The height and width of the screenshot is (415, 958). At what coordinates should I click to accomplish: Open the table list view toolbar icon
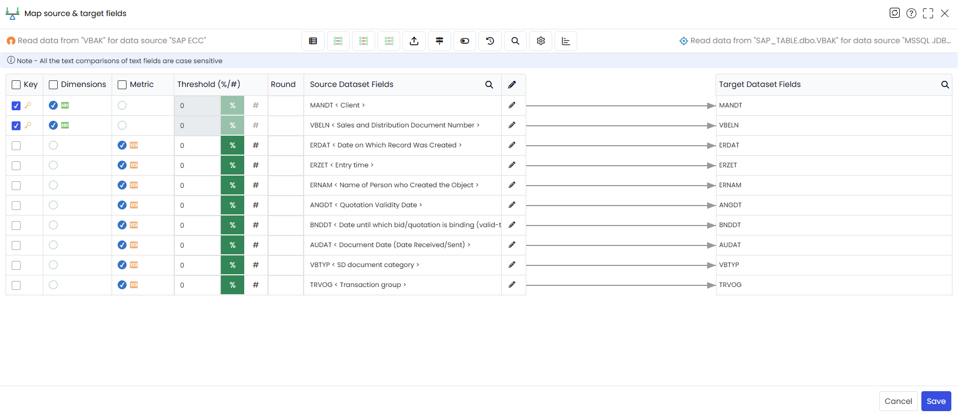point(313,41)
